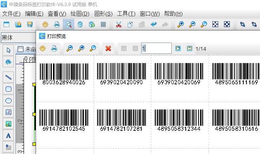Click barcode 6914782102545 label
The height and width of the screenshot is (154, 260).
(64, 120)
